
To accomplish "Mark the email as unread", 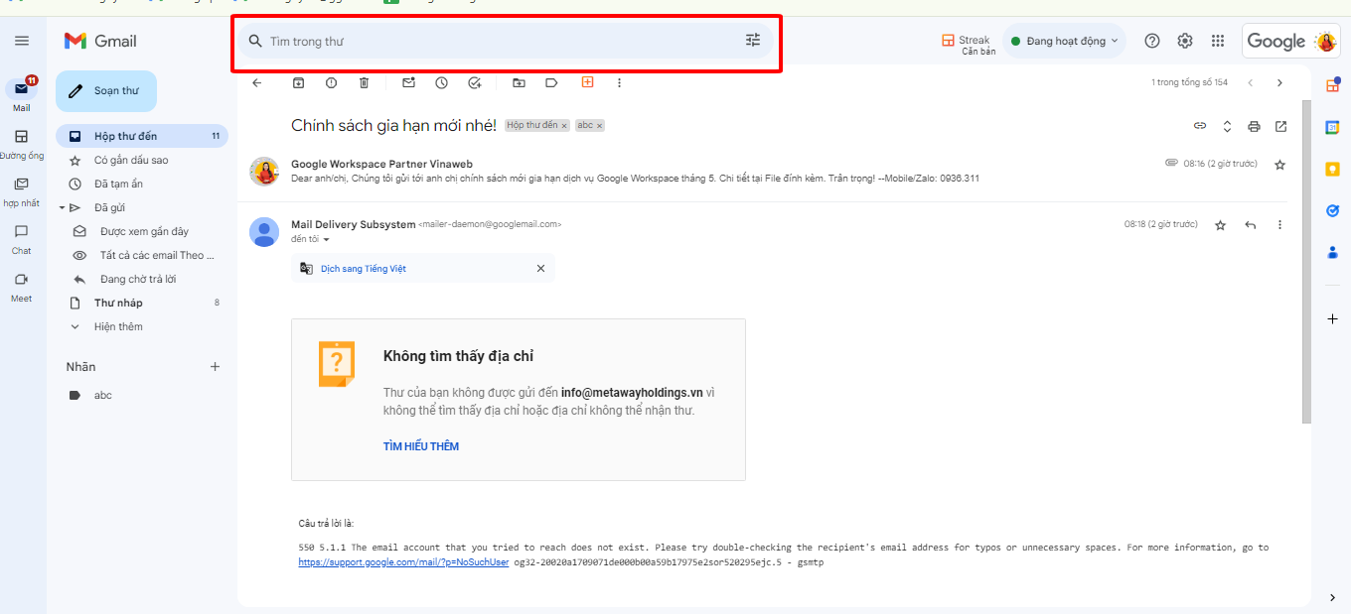I will 408,83.
